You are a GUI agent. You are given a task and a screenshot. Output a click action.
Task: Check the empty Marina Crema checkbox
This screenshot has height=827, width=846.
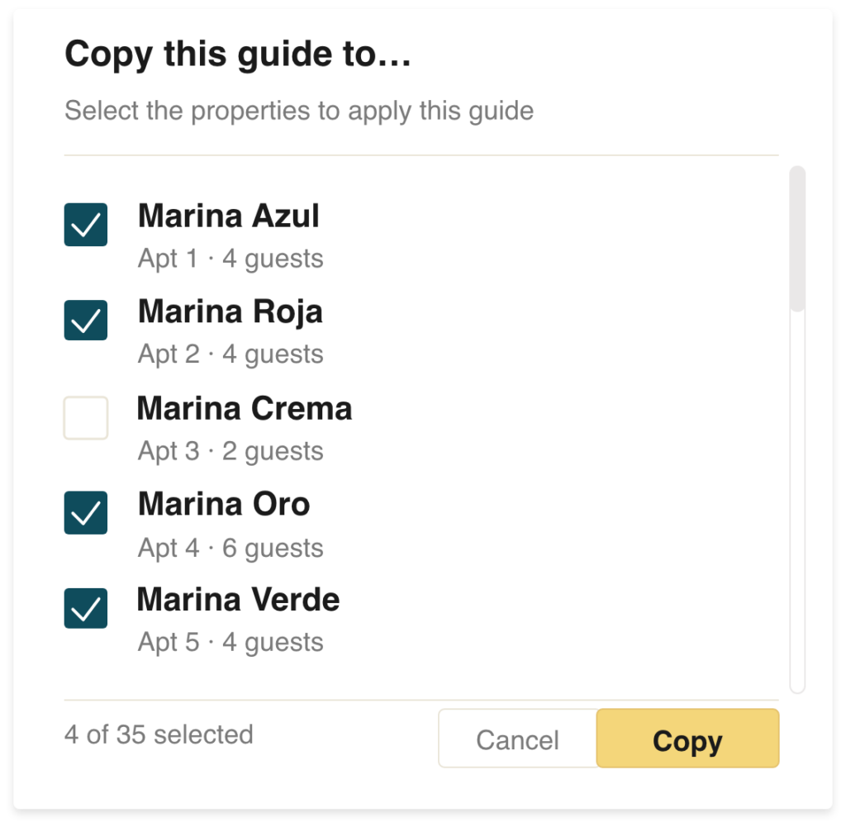pyautogui.click(x=86, y=417)
